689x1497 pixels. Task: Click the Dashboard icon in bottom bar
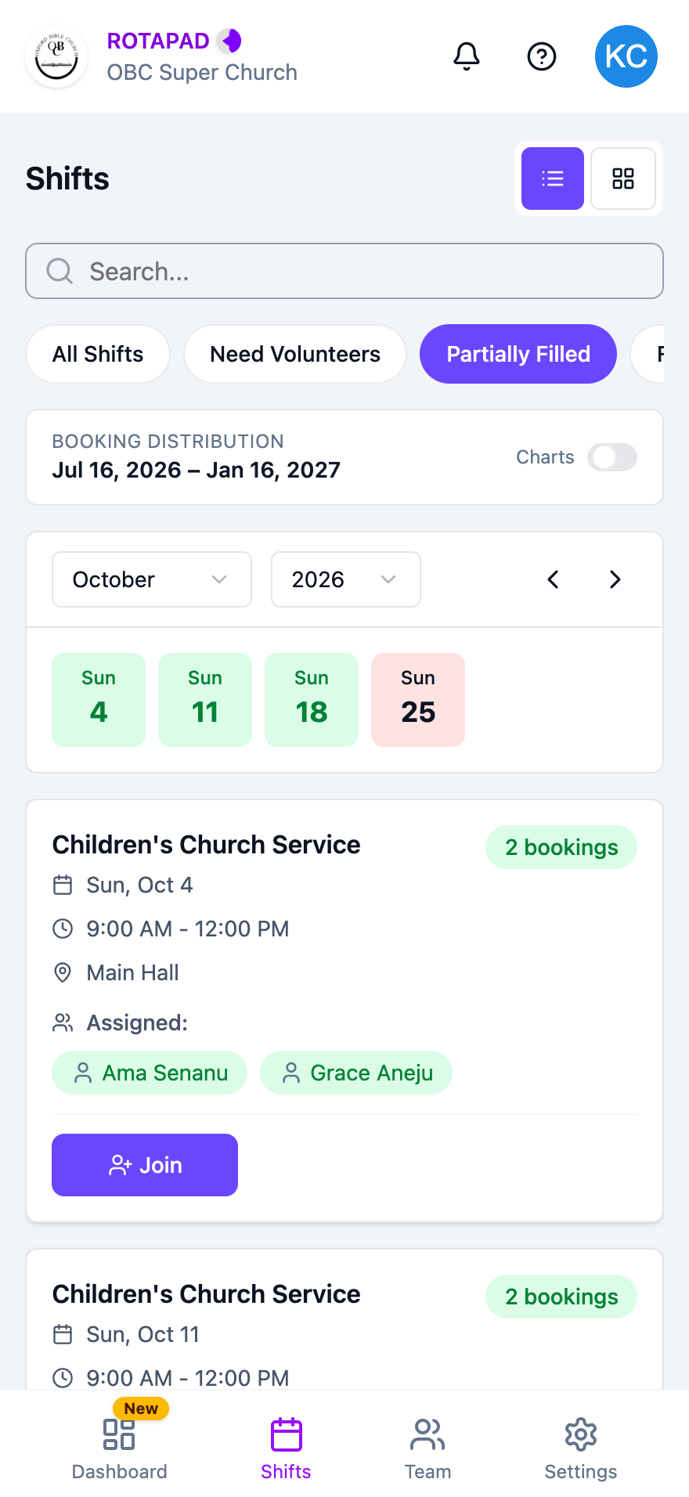click(119, 1434)
